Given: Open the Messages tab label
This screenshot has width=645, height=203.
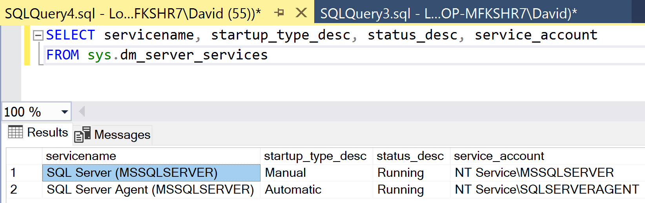Looking at the screenshot, I should click(122, 135).
